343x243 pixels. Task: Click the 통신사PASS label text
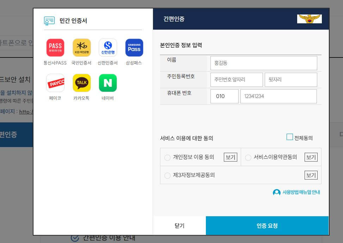pyautogui.click(x=55, y=63)
